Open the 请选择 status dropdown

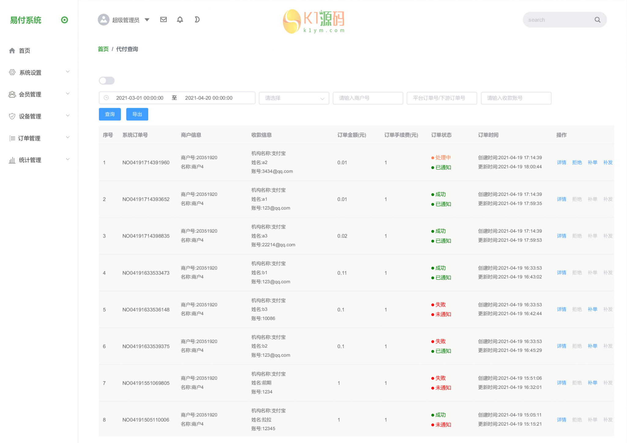(294, 98)
